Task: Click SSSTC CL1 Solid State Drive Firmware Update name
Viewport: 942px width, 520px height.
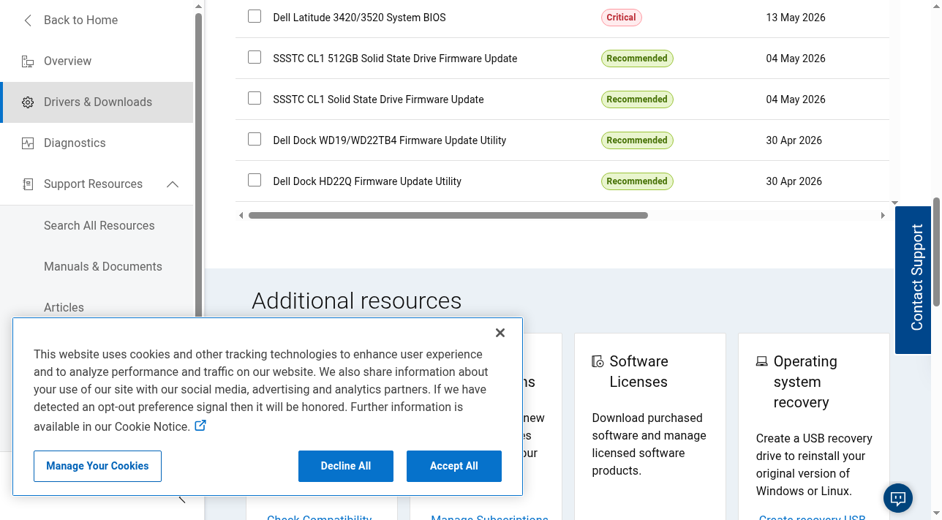Action: point(378,99)
